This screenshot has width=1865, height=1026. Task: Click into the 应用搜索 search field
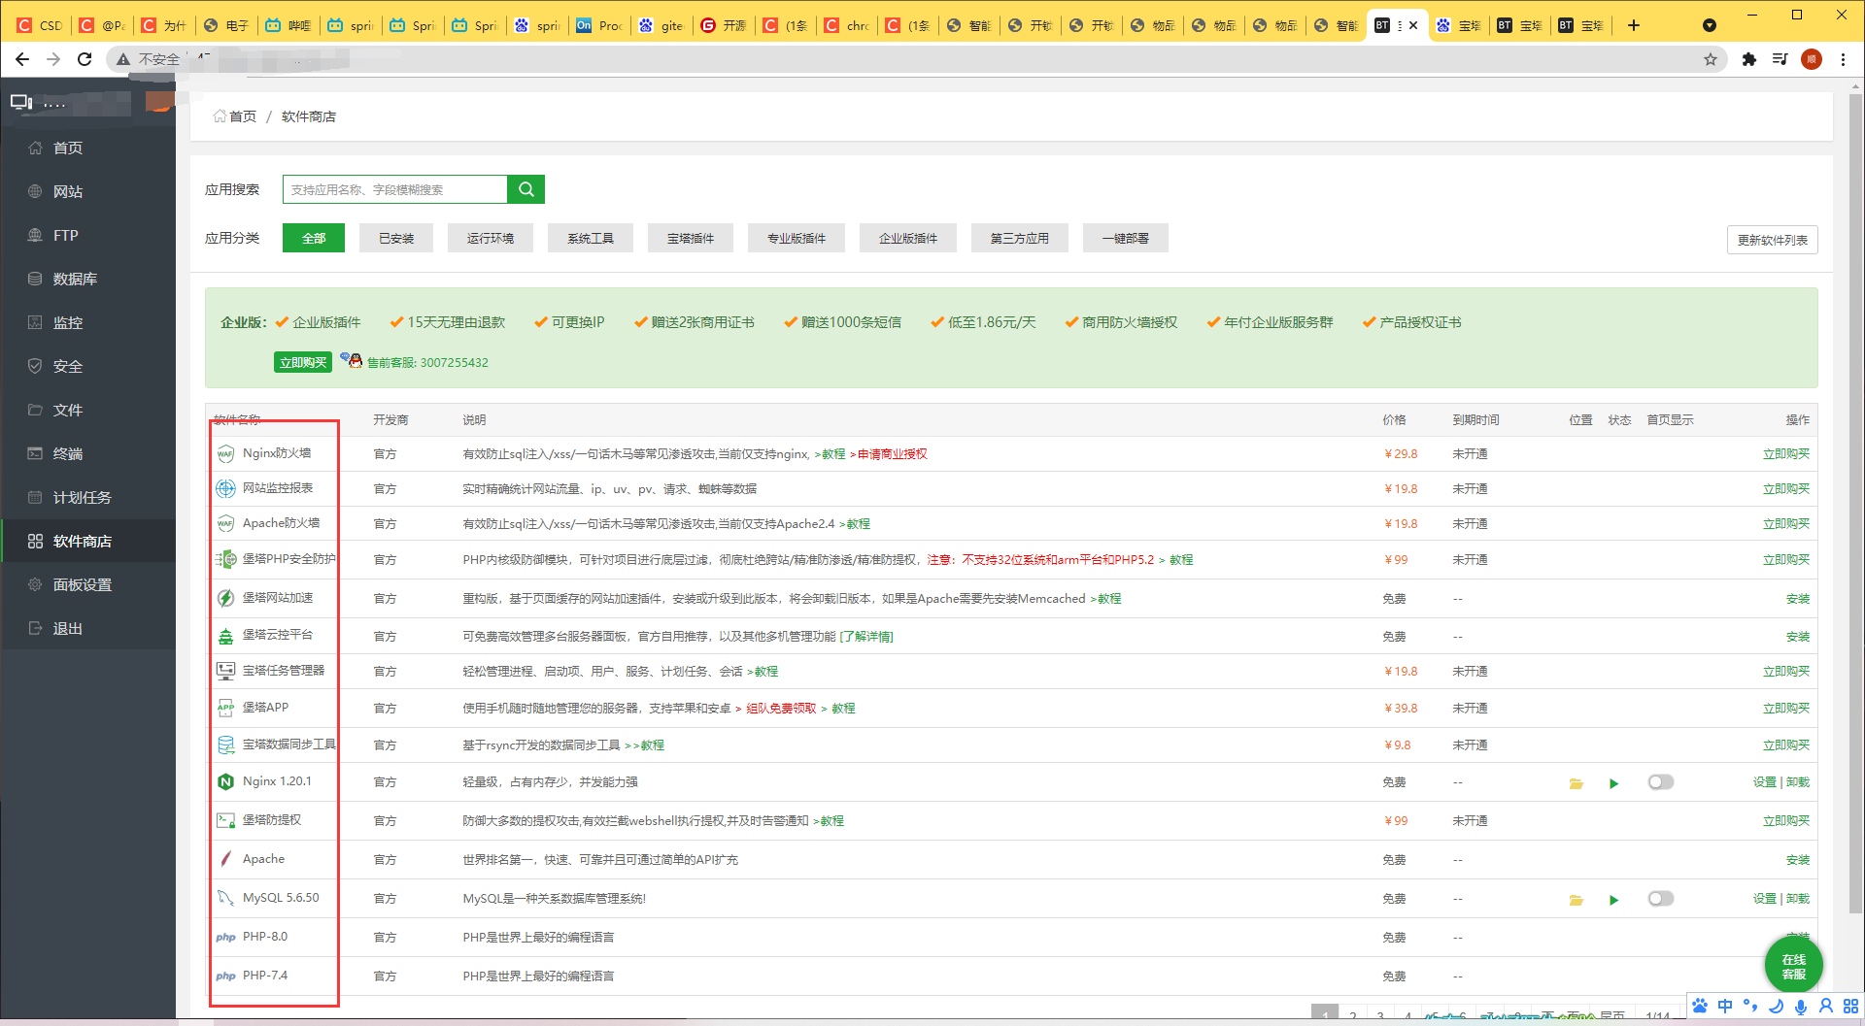[x=394, y=189]
